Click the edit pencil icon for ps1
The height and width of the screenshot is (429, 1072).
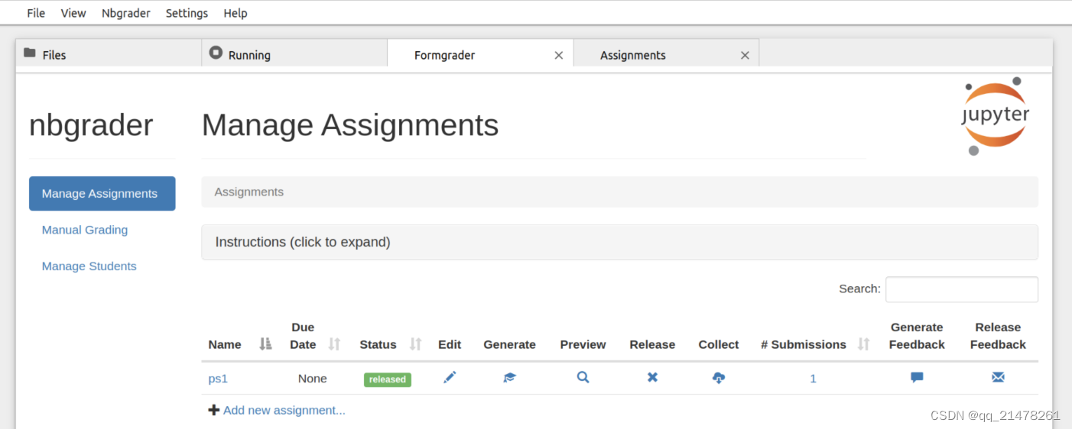pos(450,377)
